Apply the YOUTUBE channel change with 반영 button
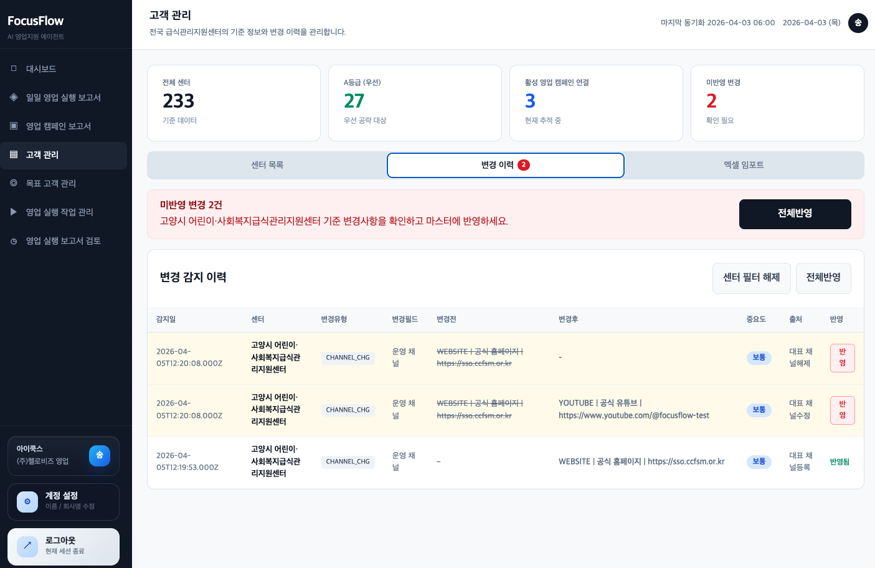 842,410
